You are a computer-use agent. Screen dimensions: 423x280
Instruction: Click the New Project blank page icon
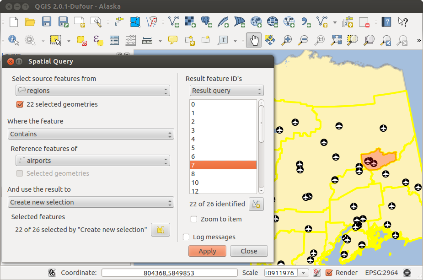(14, 22)
